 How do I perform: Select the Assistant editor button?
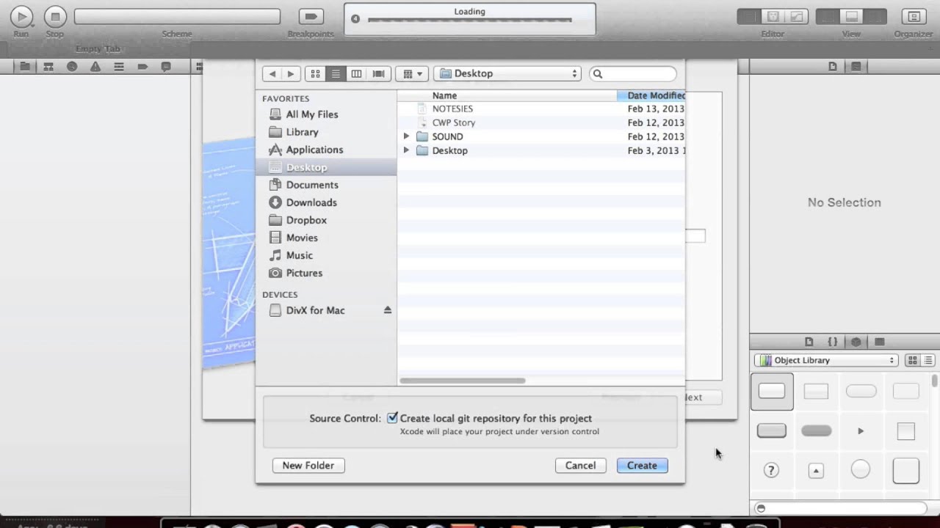tap(773, 16)
